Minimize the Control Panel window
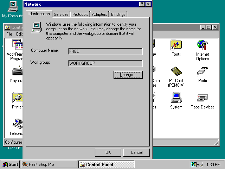Image resolution: width=225 pixels, height=169 pixels. (x=203, y=27)
